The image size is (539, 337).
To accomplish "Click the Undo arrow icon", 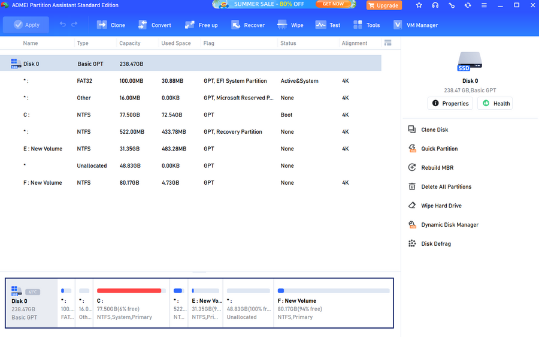I will coord(62,25).
